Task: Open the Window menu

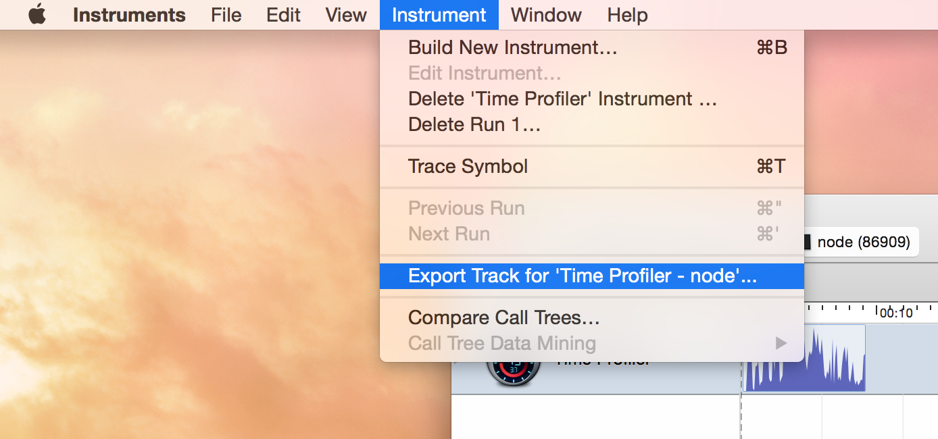Action: (x=546, y=15)
